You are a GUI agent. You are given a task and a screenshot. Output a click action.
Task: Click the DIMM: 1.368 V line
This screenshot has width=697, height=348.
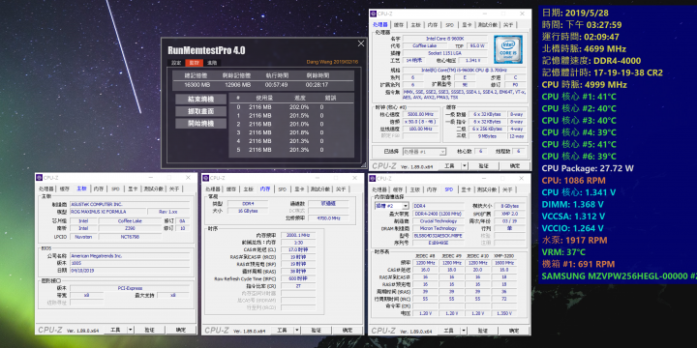click(x=573, y=205)
